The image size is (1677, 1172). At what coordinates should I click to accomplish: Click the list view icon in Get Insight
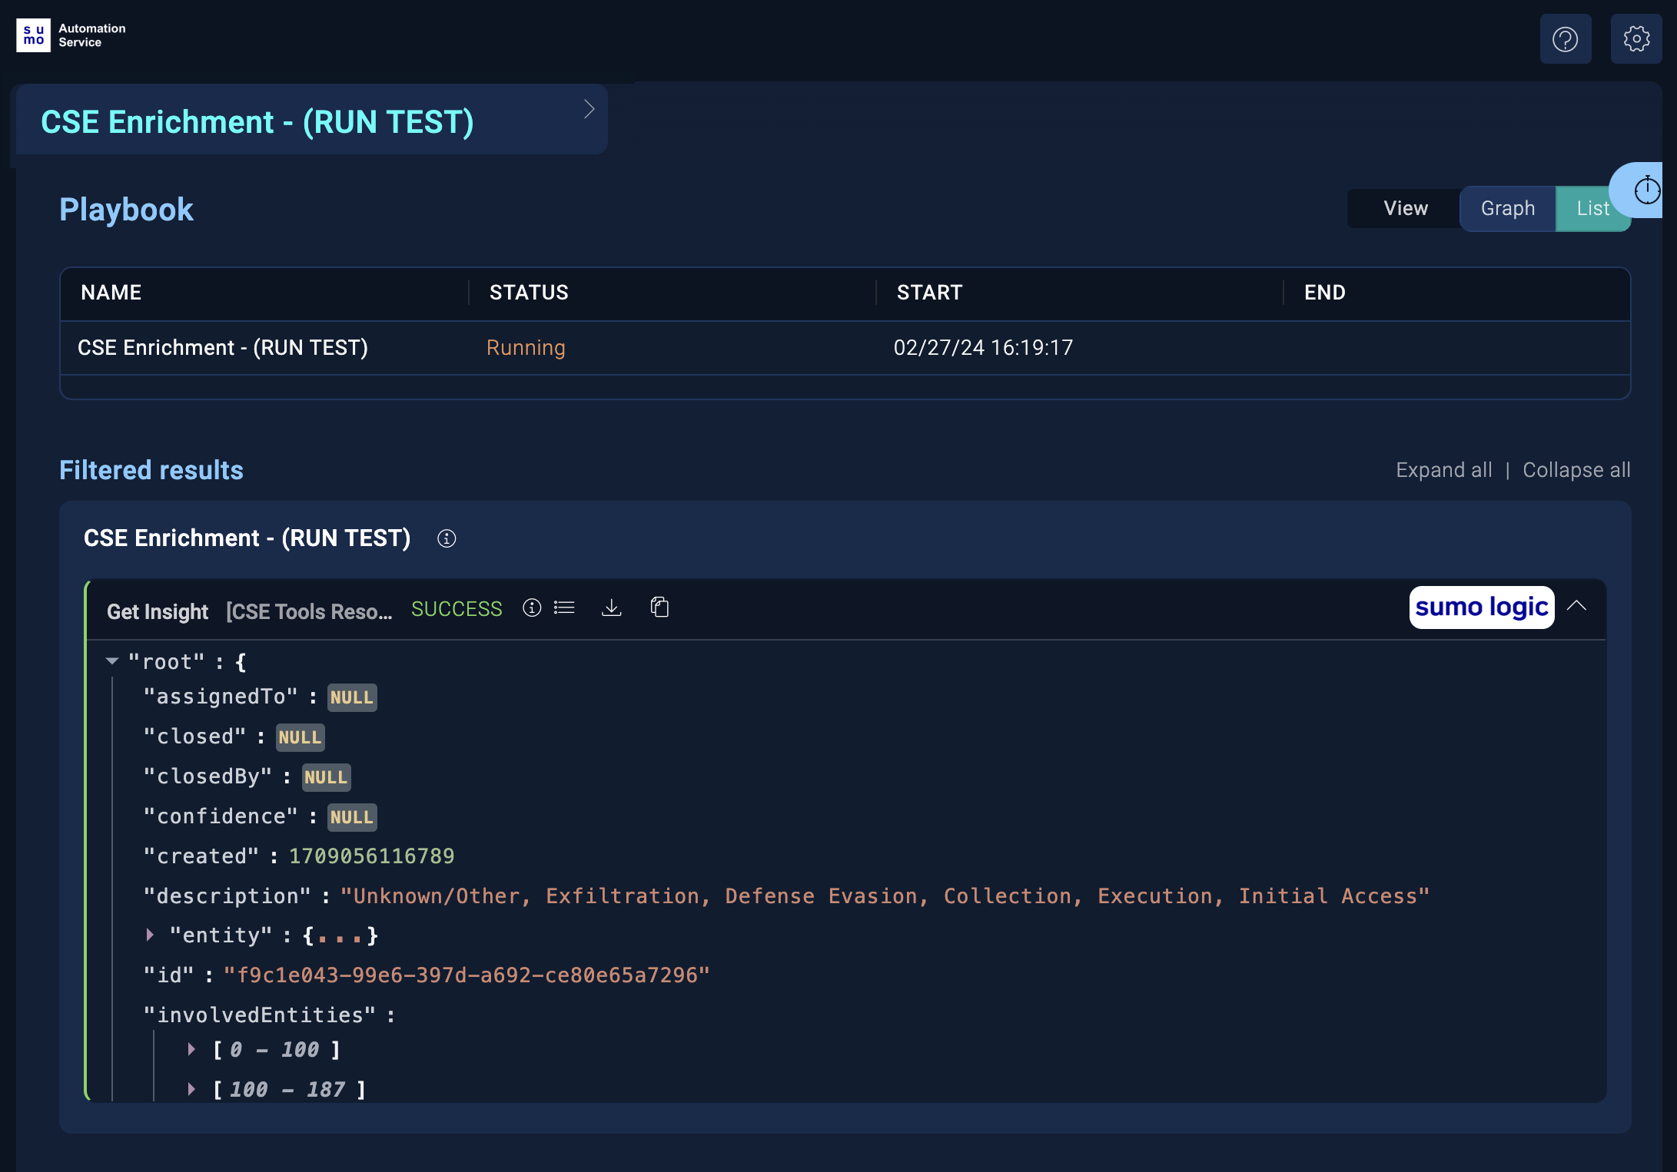pyautogui.click(x=564, y=608)
